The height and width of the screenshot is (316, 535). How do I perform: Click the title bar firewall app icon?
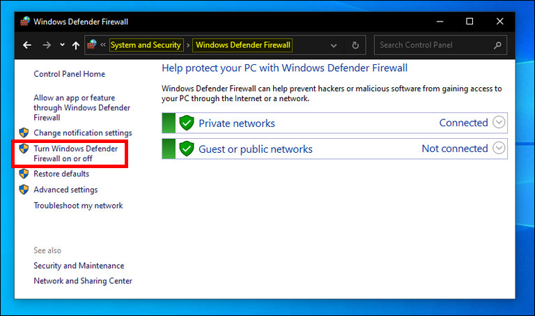coord(25,21)
